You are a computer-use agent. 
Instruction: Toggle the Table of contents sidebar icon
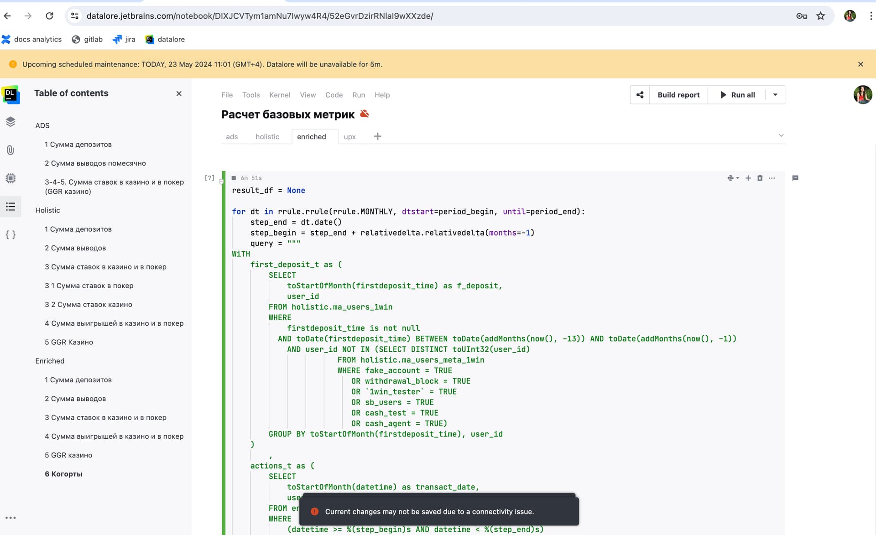click(x=10, y=207)
